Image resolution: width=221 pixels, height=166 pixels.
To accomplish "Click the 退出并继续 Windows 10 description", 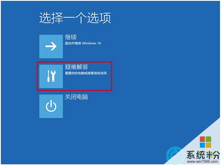I will pyautogui.click(x=83, y=43).
